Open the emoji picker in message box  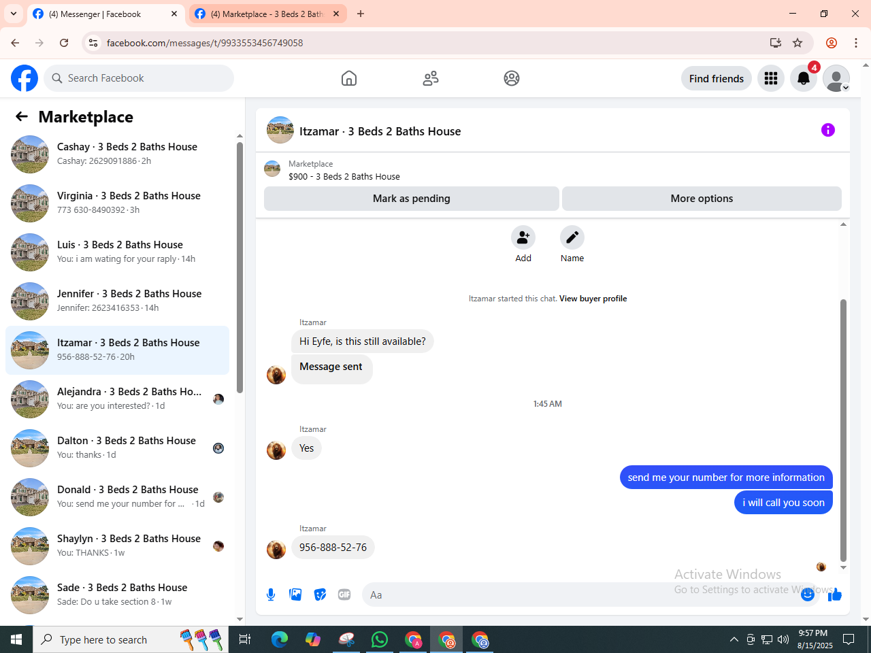[x=808, y=595]
